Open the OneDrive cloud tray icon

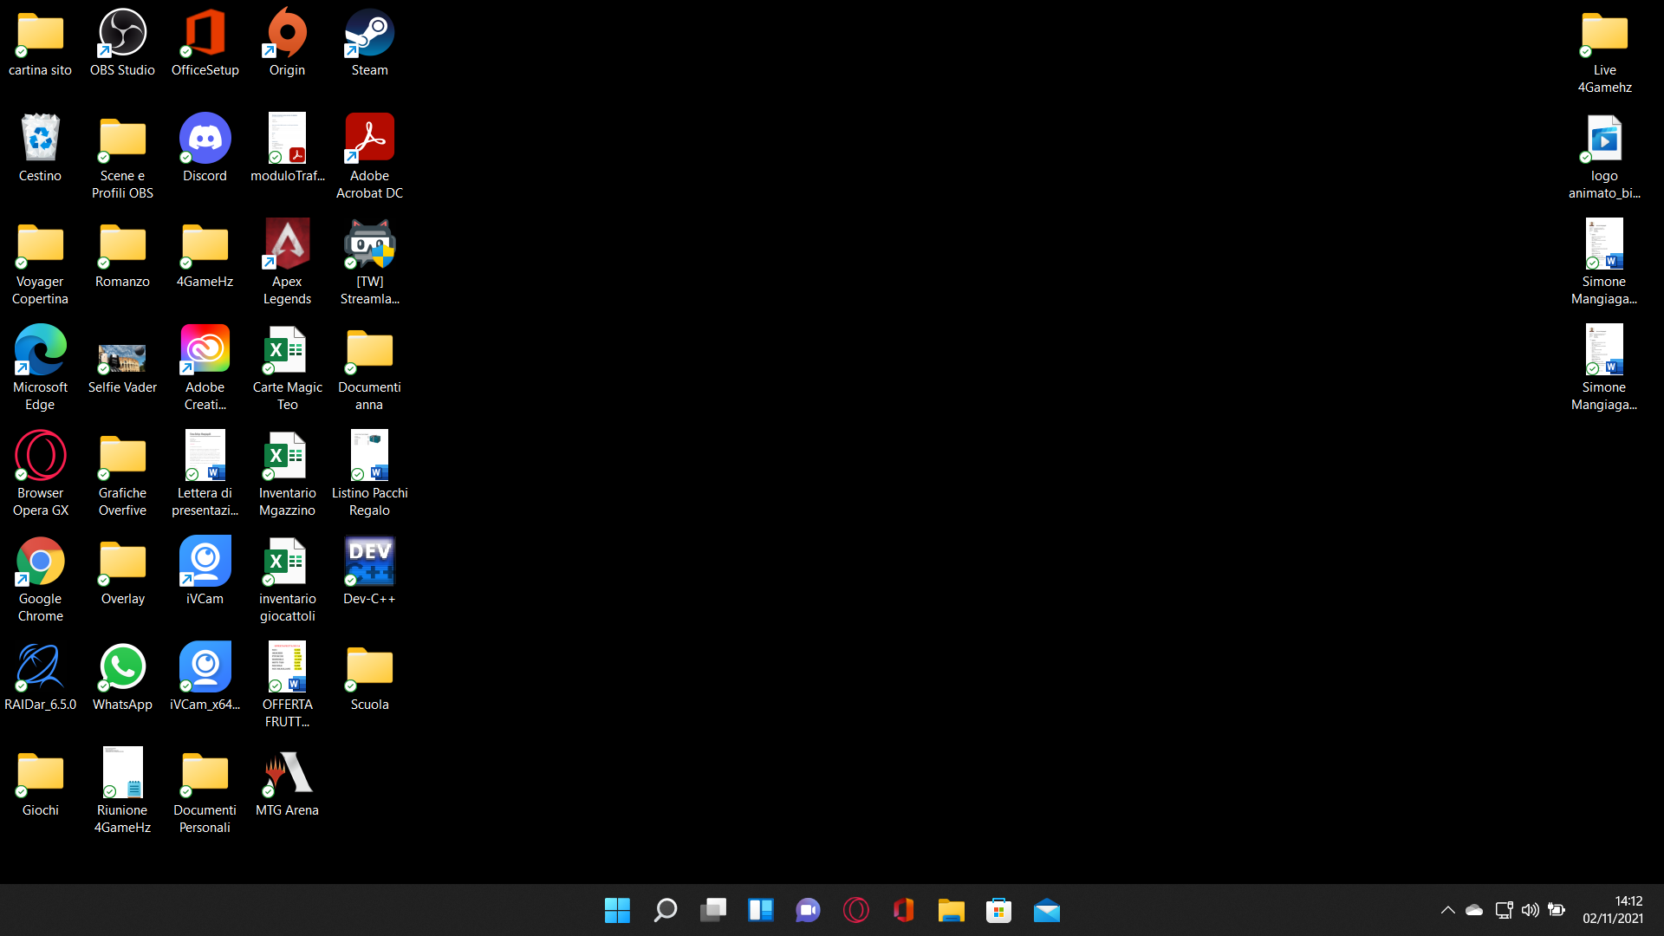(x=1473, y=910)
